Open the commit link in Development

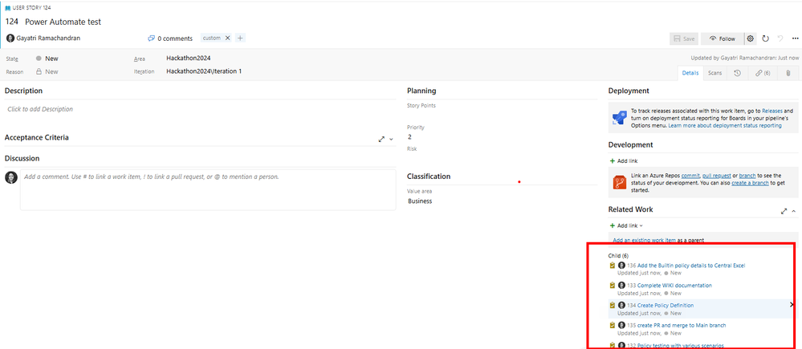point(689,175)
